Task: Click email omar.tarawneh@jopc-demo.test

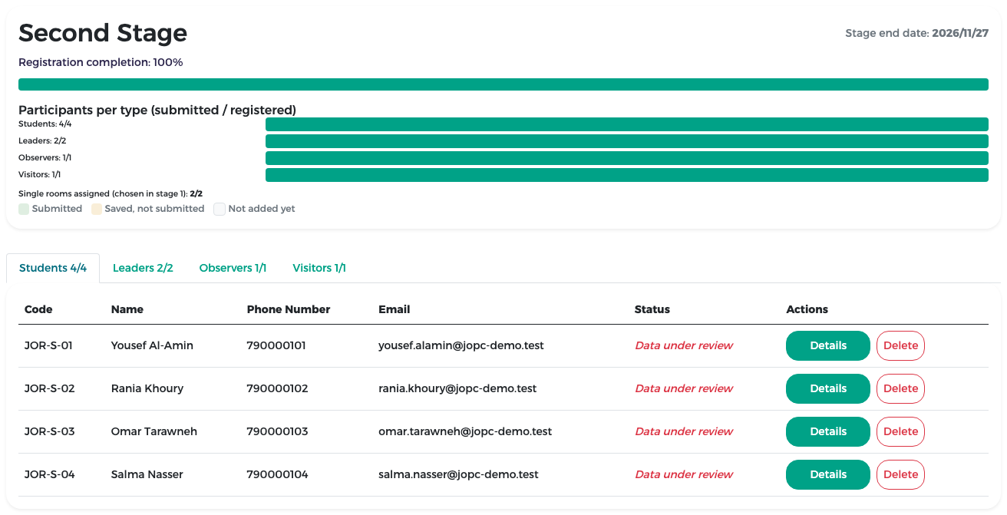Action: click(465, 431)
